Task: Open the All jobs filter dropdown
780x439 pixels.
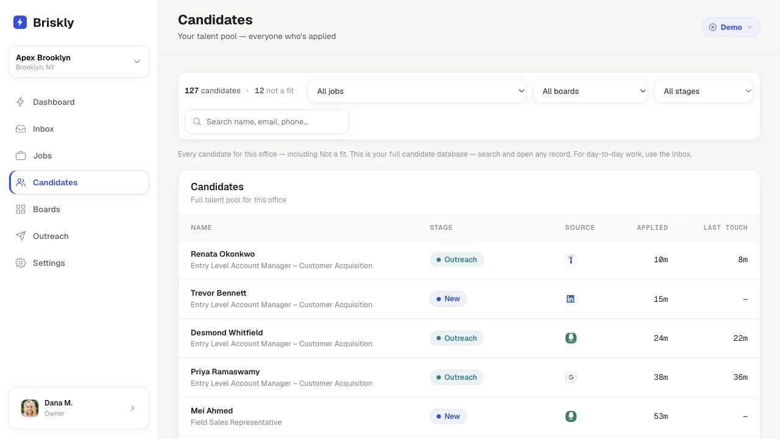Action: pyautogui.click(x=417, y=91)
